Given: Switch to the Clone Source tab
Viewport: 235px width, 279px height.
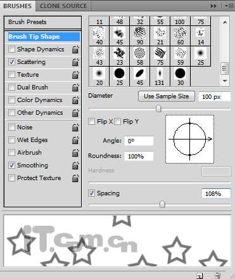Looking at the screenshot, I should pos(63,6).
